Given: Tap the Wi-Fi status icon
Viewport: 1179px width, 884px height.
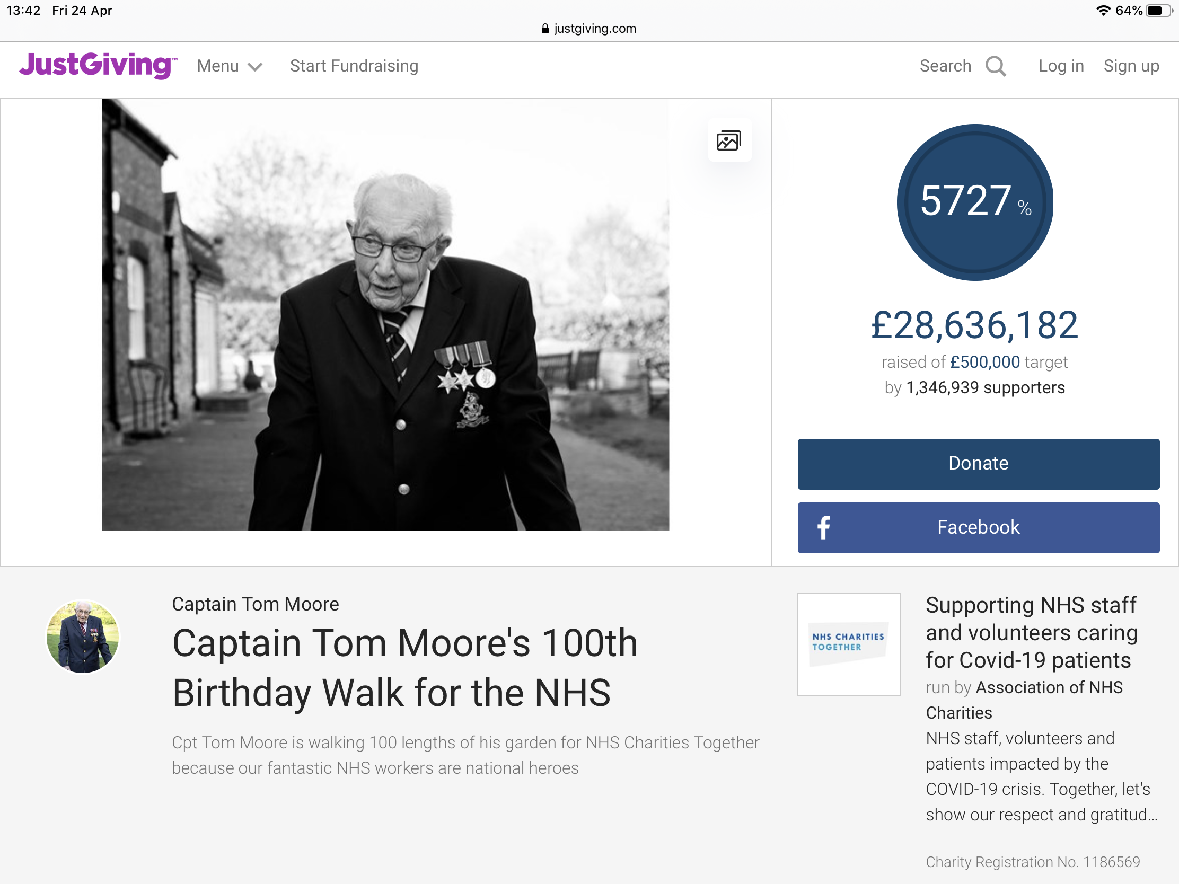Looking at the screenshot, I should click(x=1103, y=11).
